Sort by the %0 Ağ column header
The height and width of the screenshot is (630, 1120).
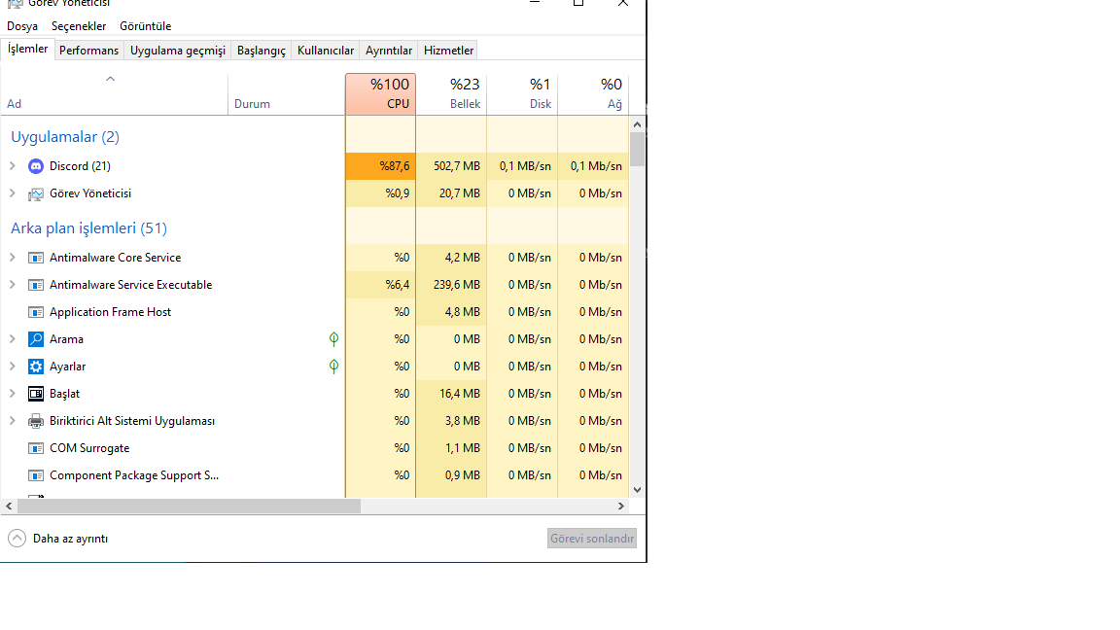[593, 94]
